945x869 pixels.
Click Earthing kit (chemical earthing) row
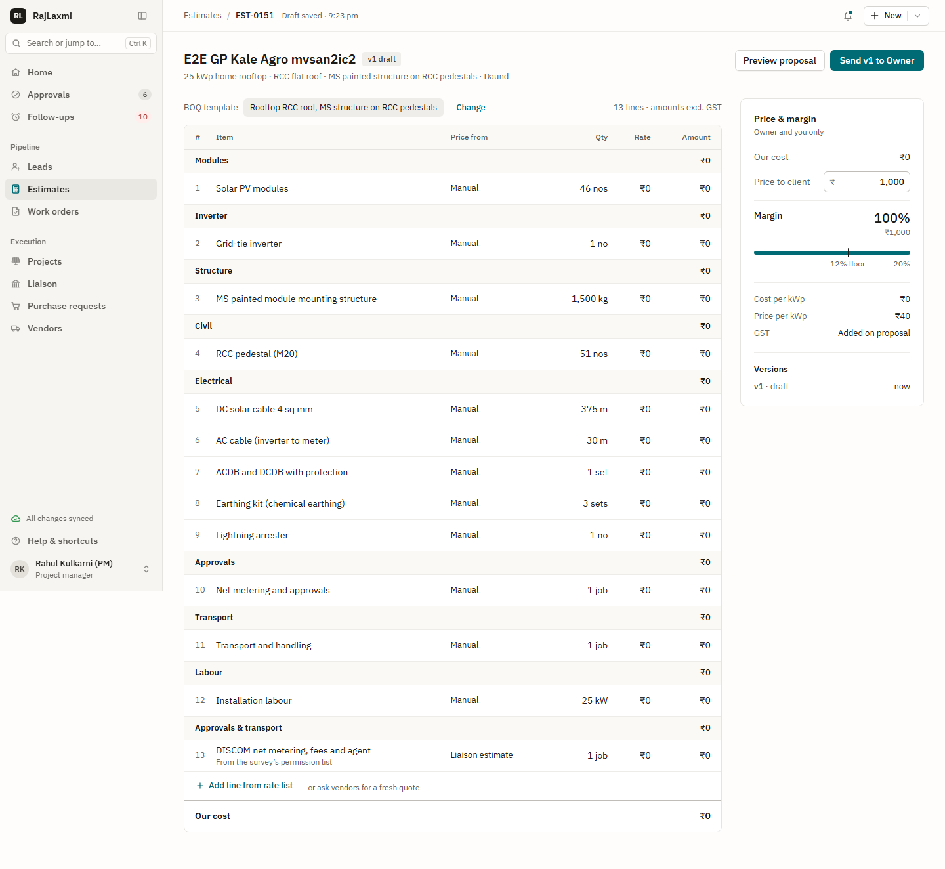[453, 504]
